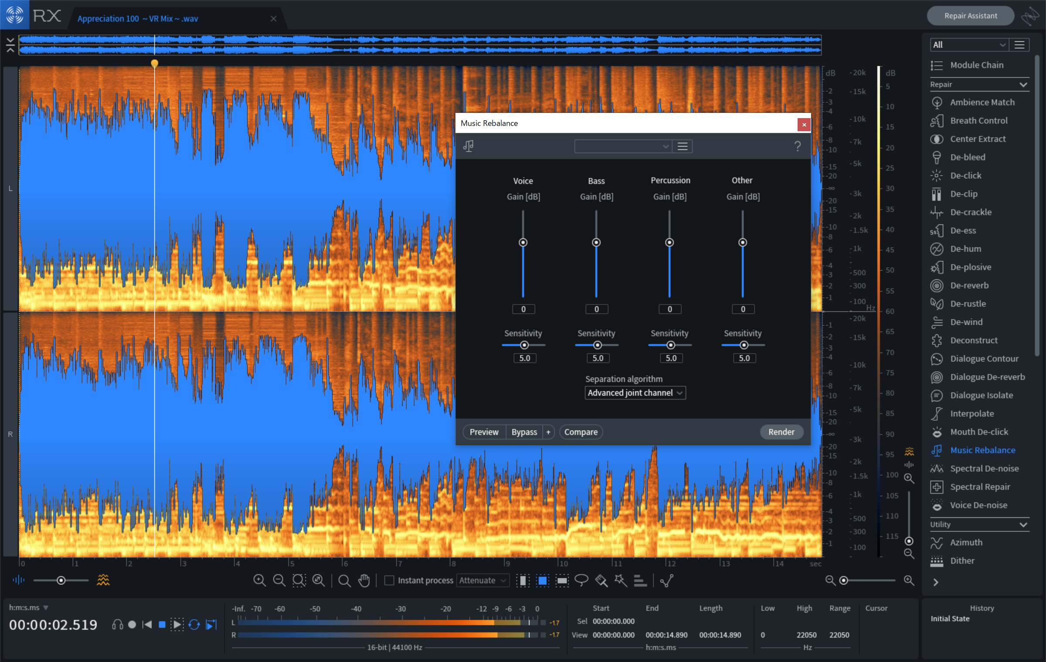Select the harmonics selection tool
This screenshot has width=1046, height=662.
[x=640, y=581]
